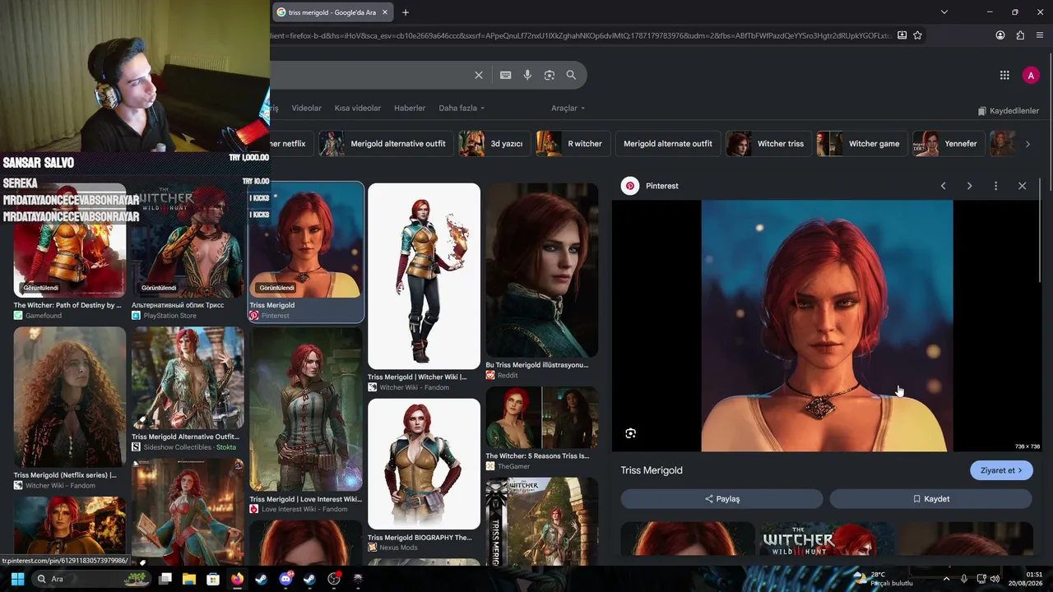Open the TheGamer 5 Reasons thumbnail
1053x592 pixels.
(x=542, y=418)
